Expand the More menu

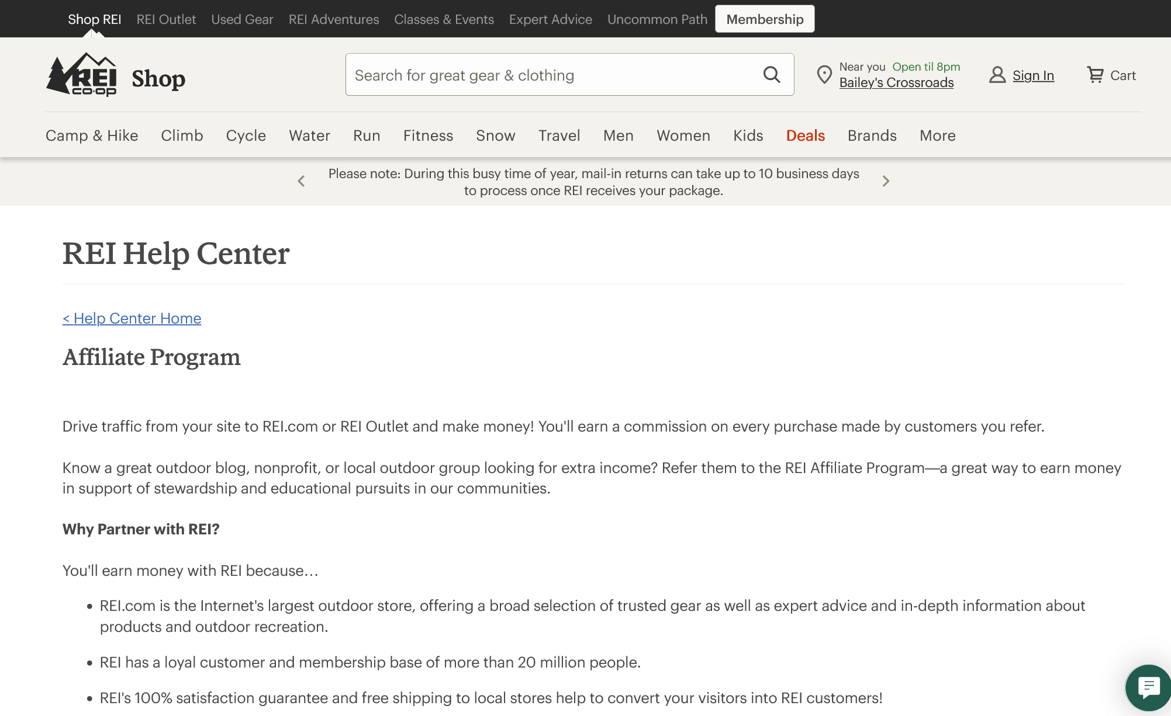pos(938,135)
